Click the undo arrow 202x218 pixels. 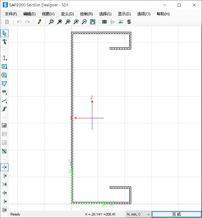tap(19, 22)
